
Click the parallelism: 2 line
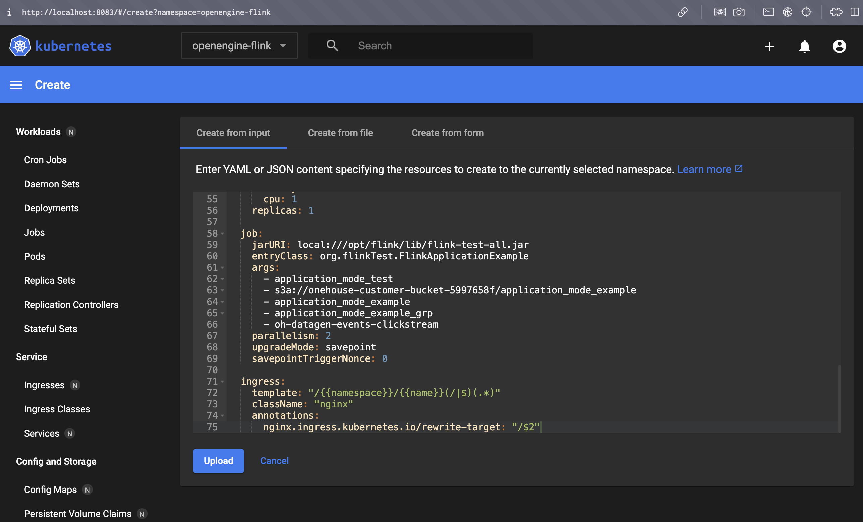[291, 336]
